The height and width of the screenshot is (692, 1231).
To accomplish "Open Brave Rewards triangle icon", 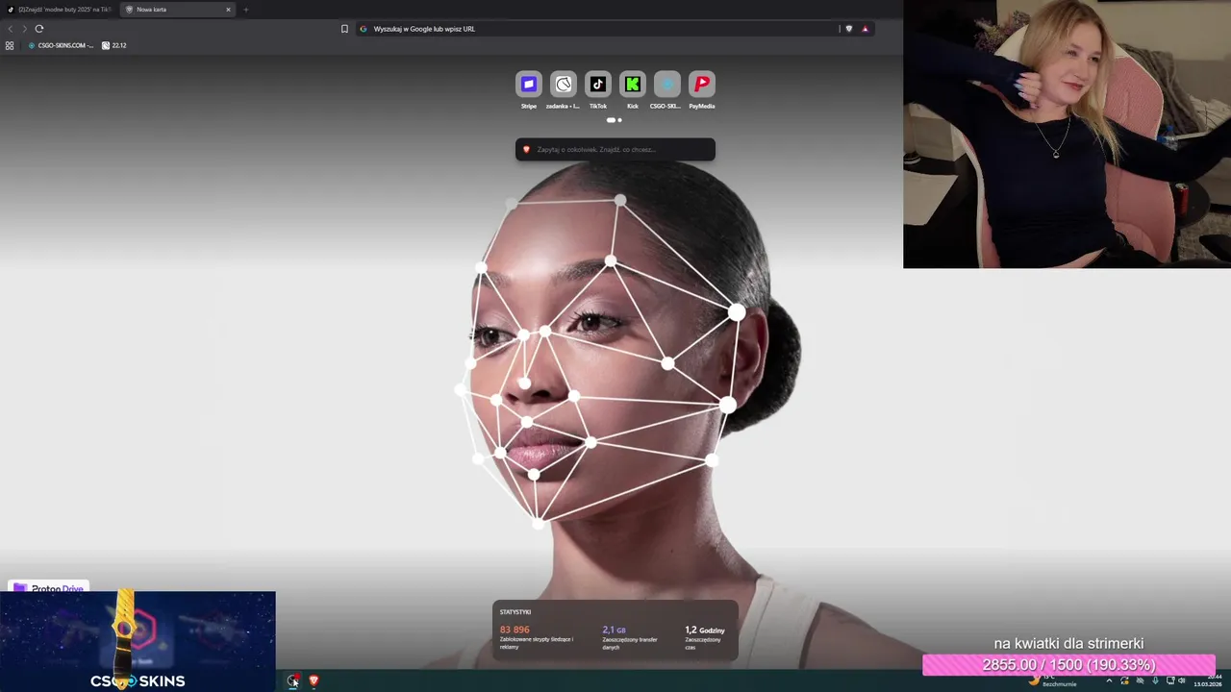I will [865, 29].
